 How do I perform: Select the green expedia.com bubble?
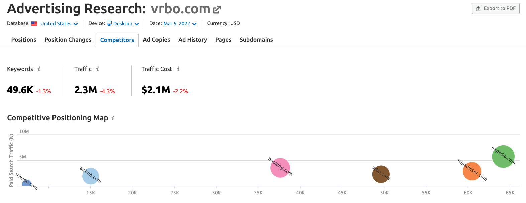click(x=503, y=156)
